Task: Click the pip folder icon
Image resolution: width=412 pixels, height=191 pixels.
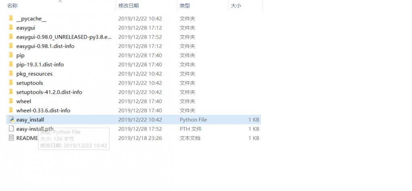Action: [x=11, y=55]
